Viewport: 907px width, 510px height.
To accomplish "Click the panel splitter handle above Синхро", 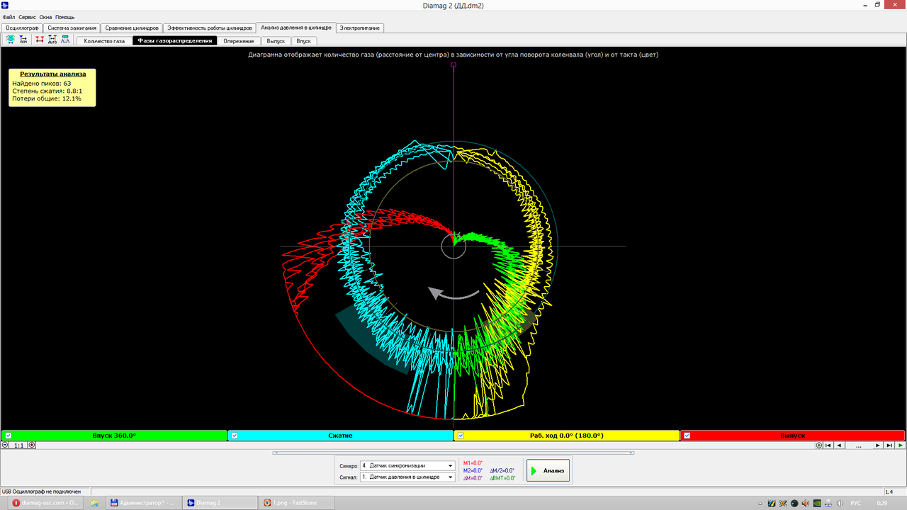I will [453, 453].
